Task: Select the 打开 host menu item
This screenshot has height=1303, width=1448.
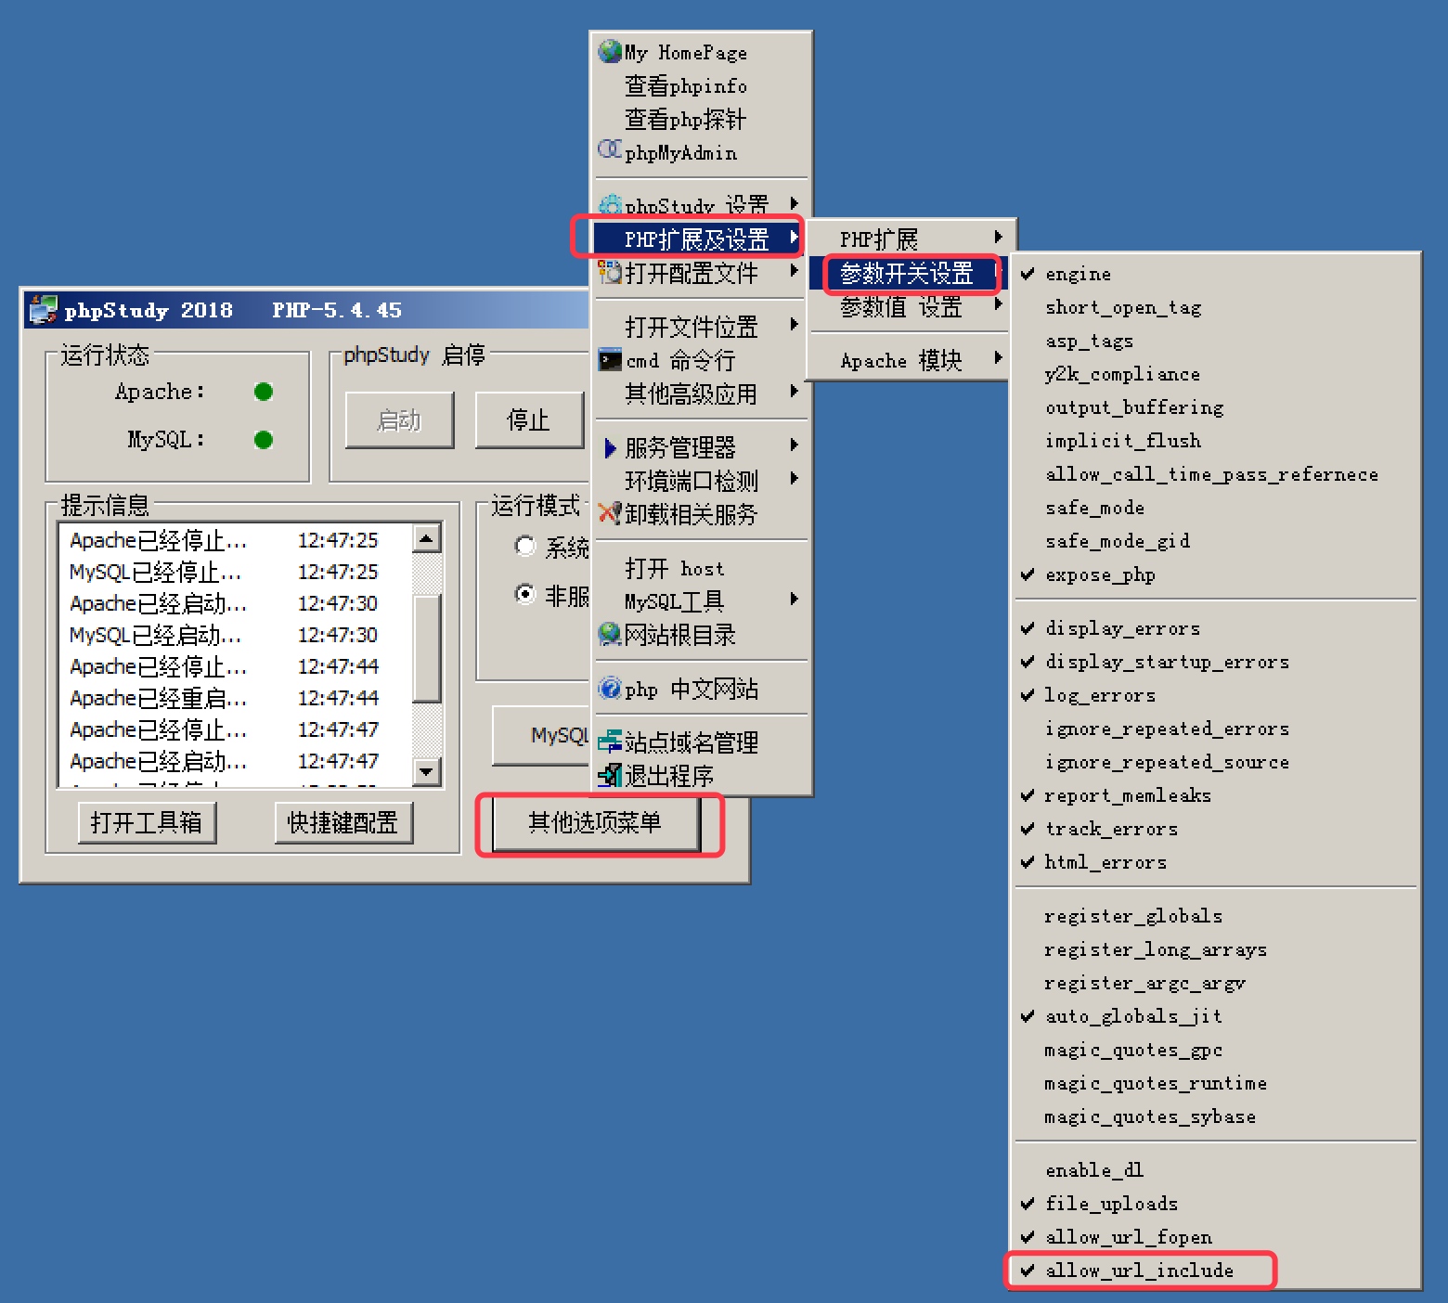Action: (699, 568)
